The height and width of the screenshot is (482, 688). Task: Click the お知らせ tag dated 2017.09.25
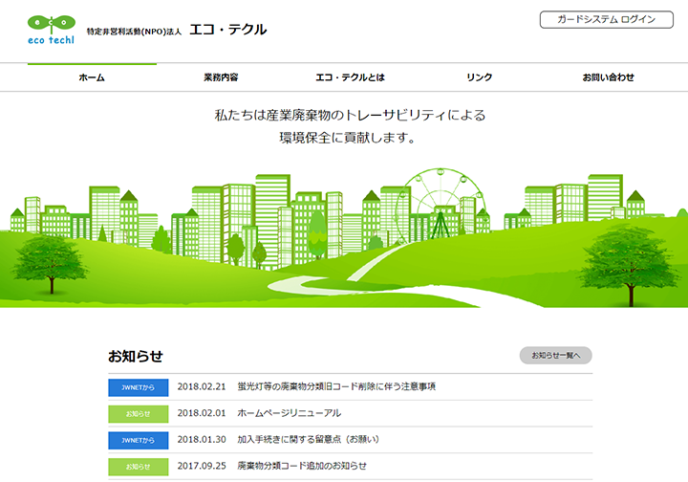click(x=139, y=467)
